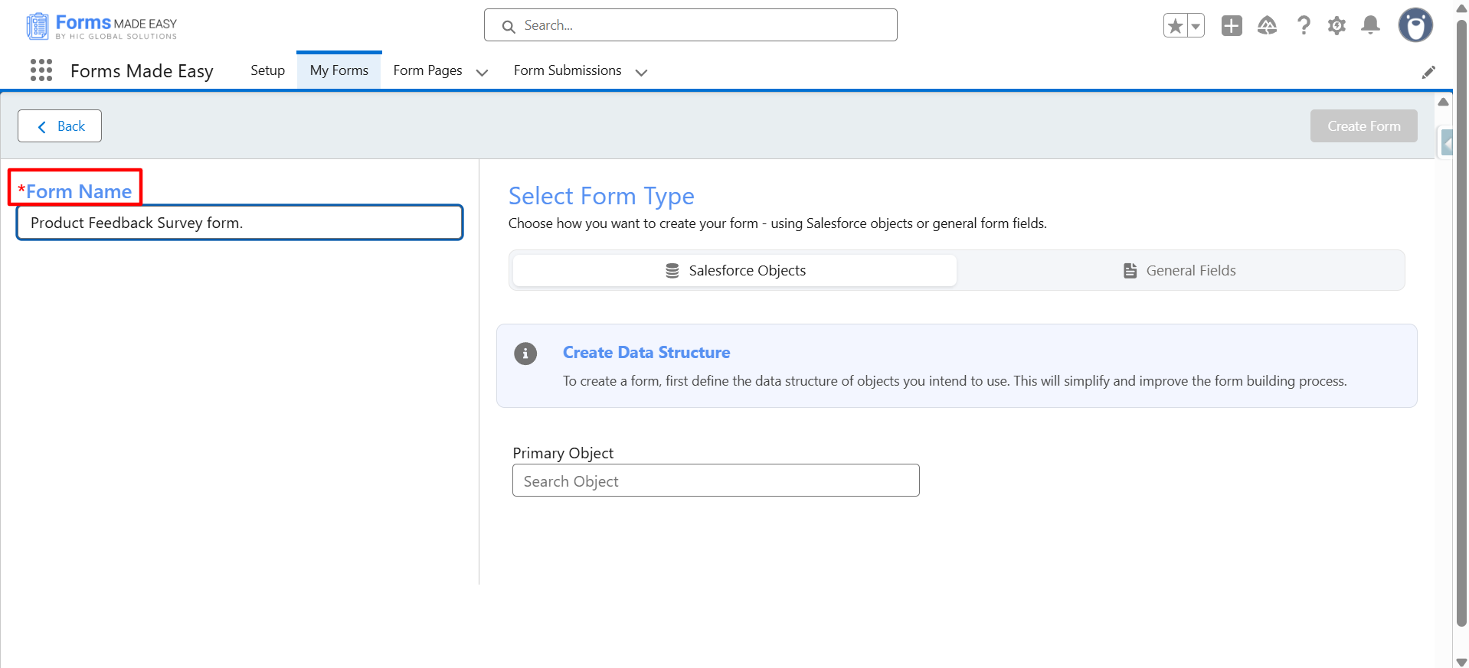Click the Form Name text field
Screen dimensions: 1469x668
240,223
